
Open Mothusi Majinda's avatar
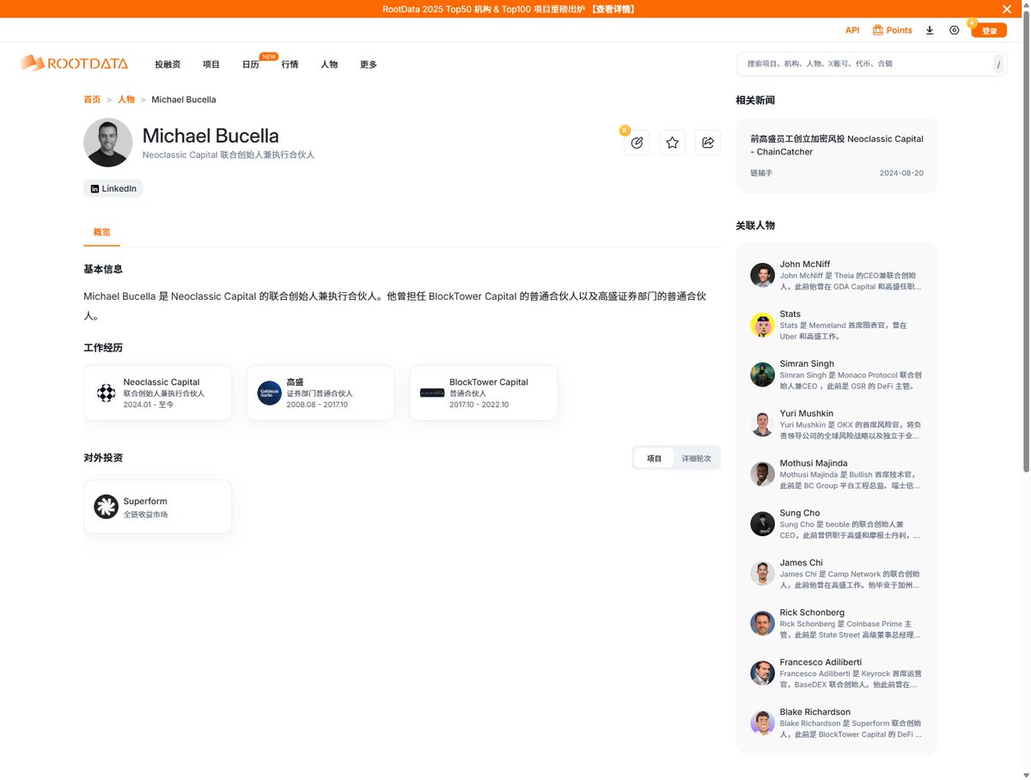point(762,474)
